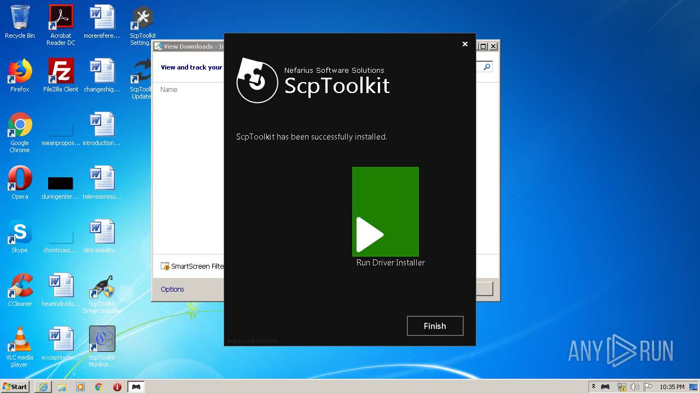This screenshot has width=700, height=394.
Task: Open FileZilla Client shortcut
Action: coord(61,76)
